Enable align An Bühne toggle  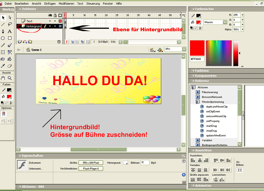pos(240,170)
